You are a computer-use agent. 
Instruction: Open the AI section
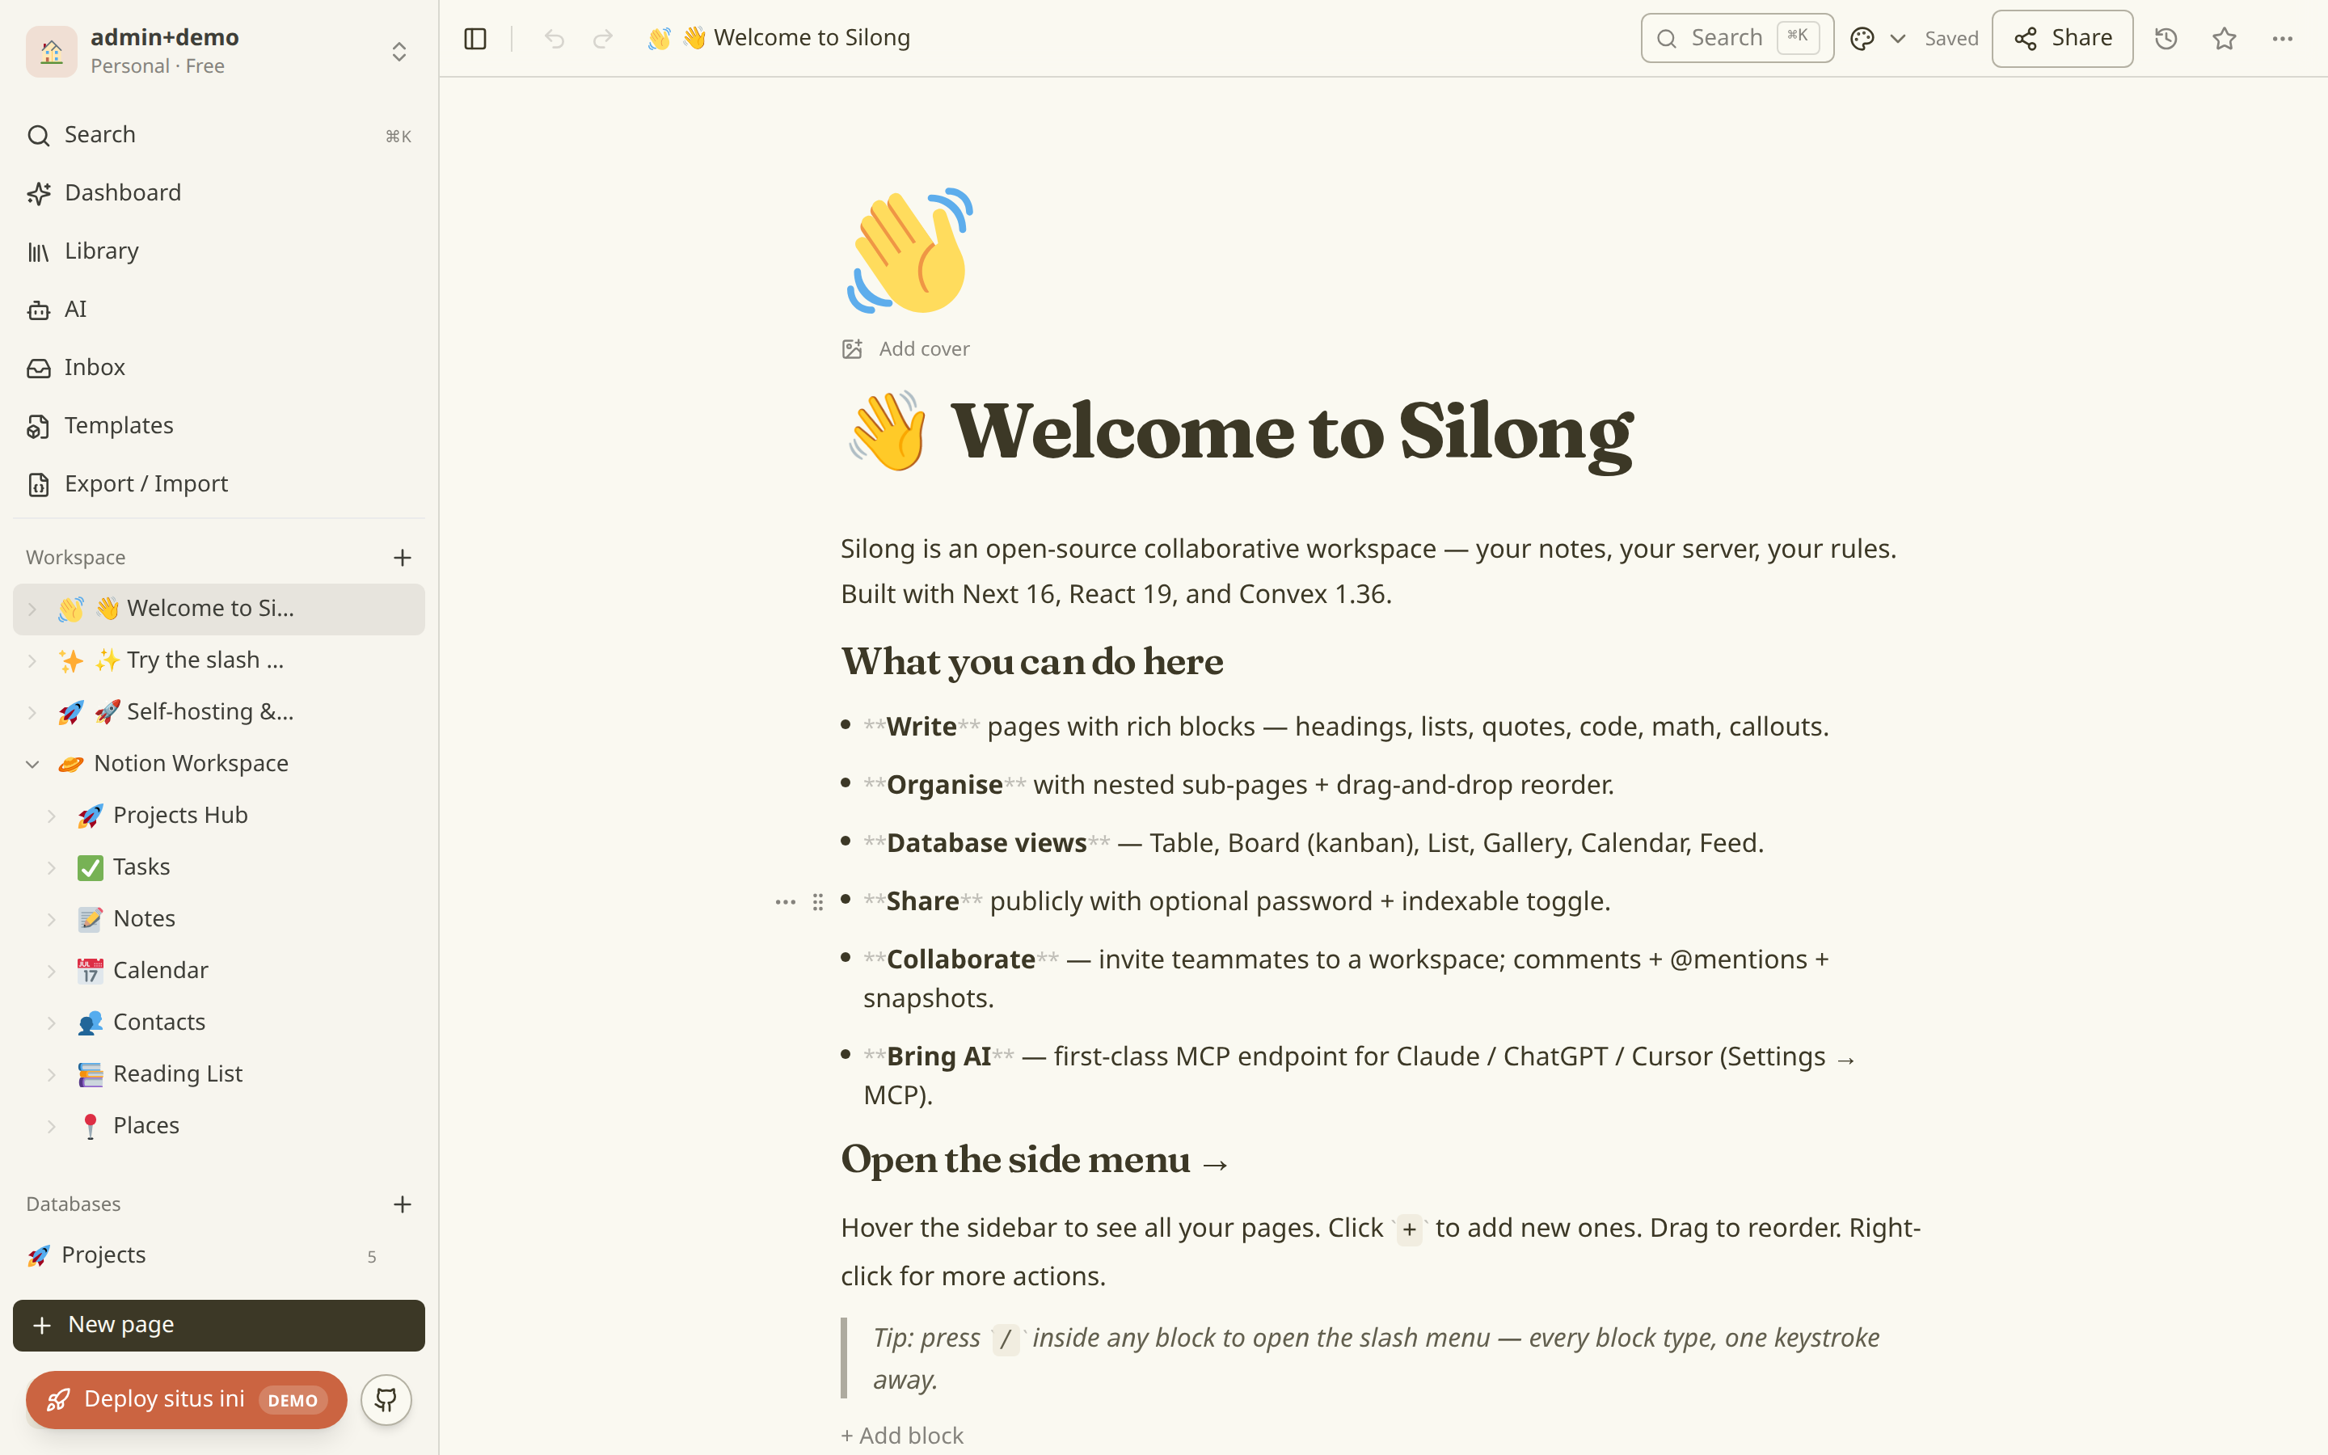tap(218, 310)
